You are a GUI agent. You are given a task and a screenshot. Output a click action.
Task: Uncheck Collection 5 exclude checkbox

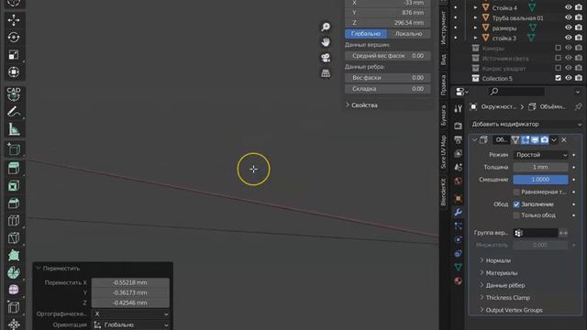point(559,78)
